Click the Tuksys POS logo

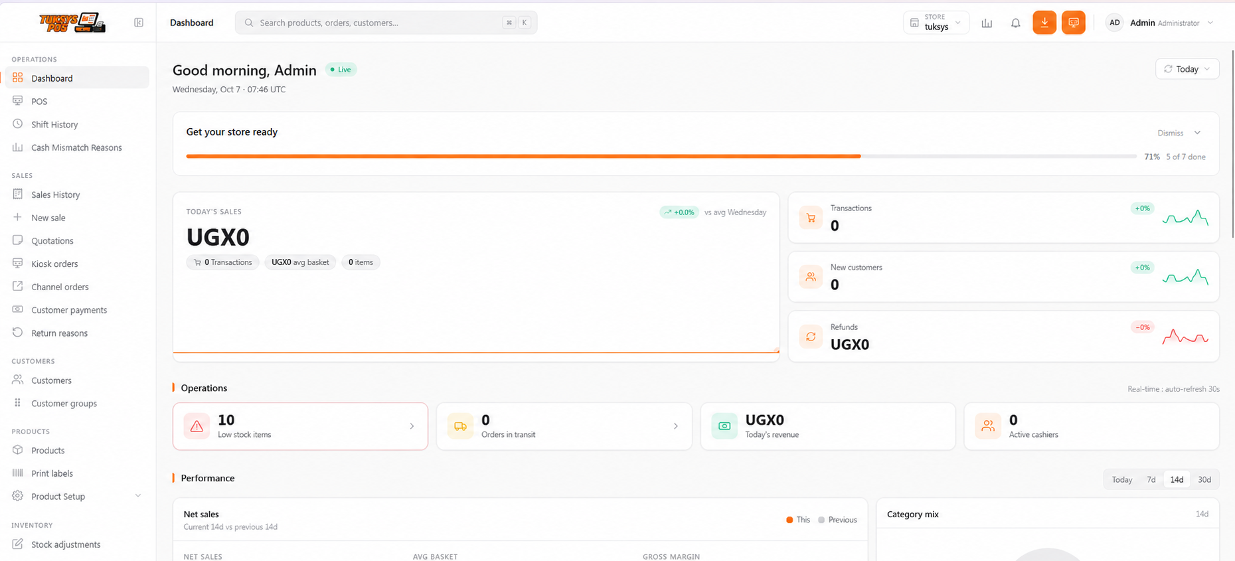point(72,23)
